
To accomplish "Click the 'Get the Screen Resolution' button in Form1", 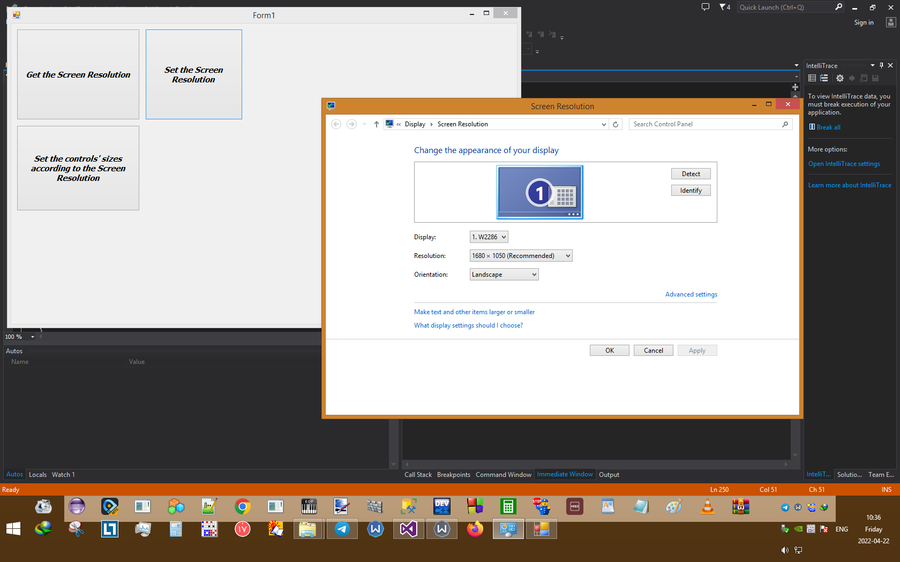I will (78, 74).
